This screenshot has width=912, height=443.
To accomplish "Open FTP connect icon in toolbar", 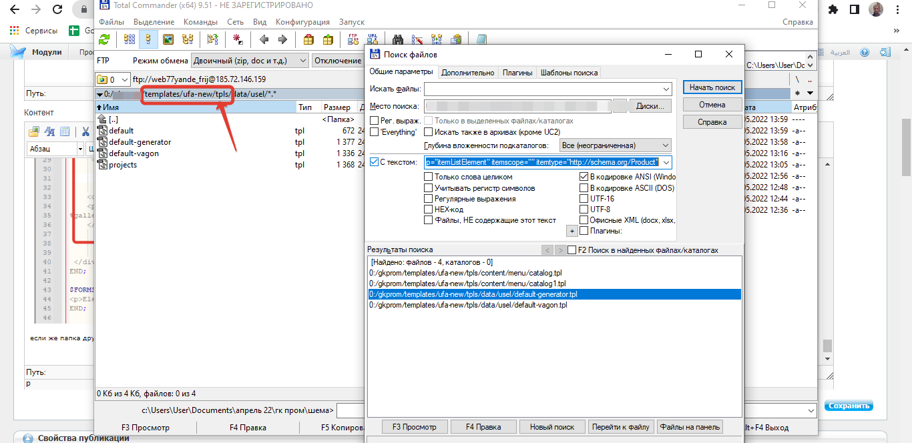I will pos(353,39).
